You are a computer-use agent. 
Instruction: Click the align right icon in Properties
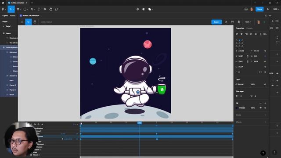246,34
